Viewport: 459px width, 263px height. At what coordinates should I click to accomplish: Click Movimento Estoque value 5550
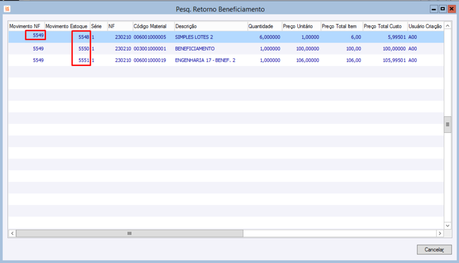(84, 49)
